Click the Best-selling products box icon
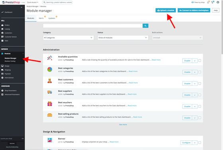223x150 pixels. click(x=50, y=115)
